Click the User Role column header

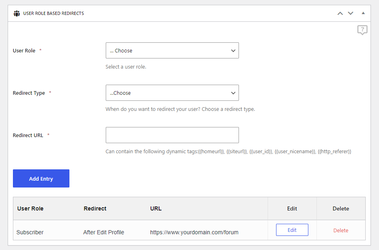point(30,208)
